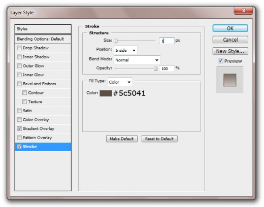
Task: Uncheck the Stroke checkbox
Action: (x=19, y=147)
